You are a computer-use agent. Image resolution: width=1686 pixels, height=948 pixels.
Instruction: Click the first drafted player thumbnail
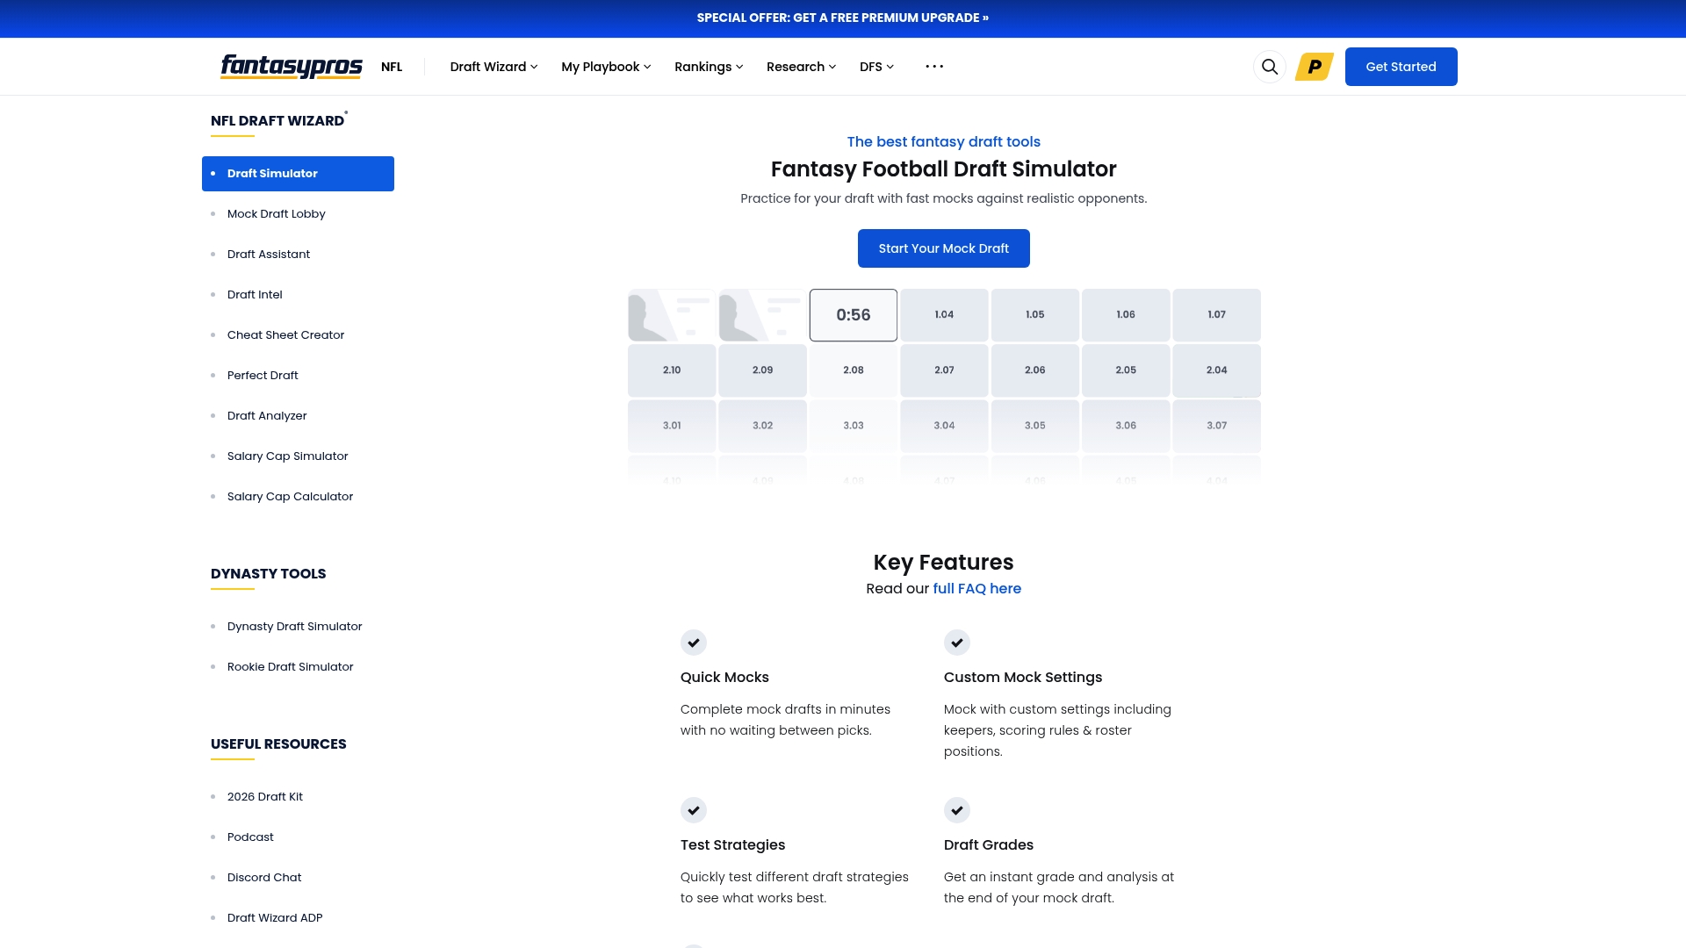(x=672, y=315)
